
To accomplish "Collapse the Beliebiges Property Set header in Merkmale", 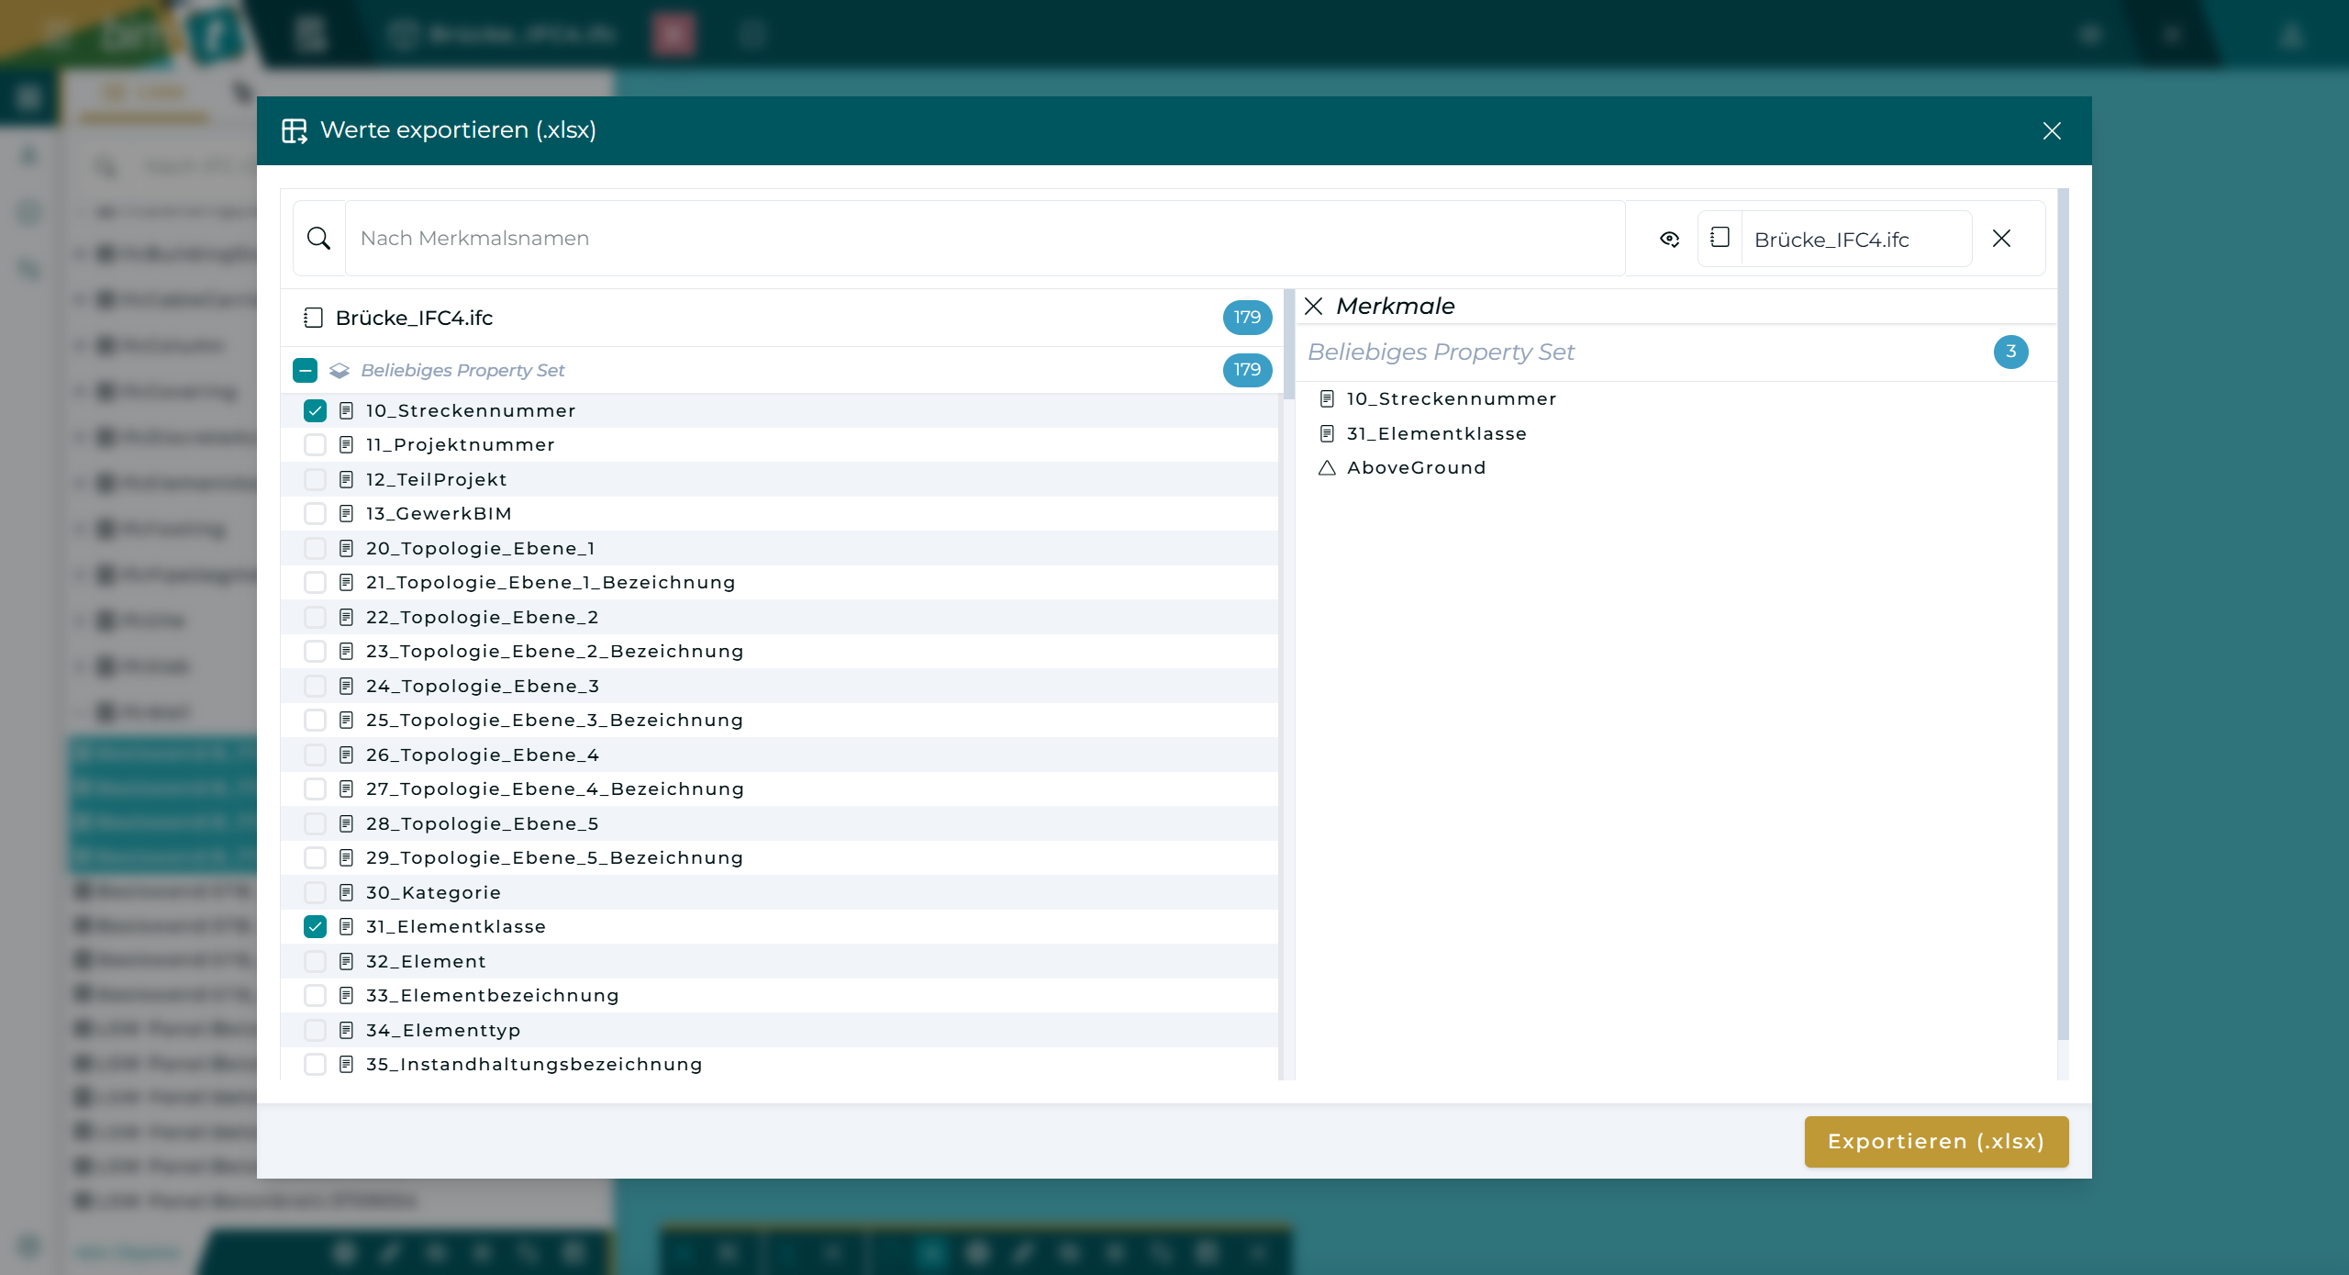I will pyautogui.click(x=1441, y=352).
